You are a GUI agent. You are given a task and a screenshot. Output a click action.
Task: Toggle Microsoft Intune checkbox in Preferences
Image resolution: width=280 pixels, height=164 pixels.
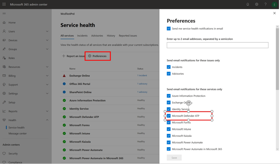pyautogui.click(x=168, y=129)
